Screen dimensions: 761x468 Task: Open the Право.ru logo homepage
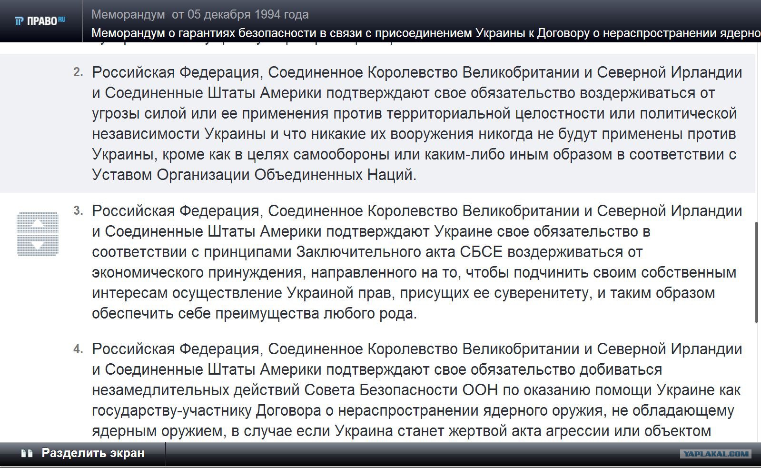click(40, 21)
